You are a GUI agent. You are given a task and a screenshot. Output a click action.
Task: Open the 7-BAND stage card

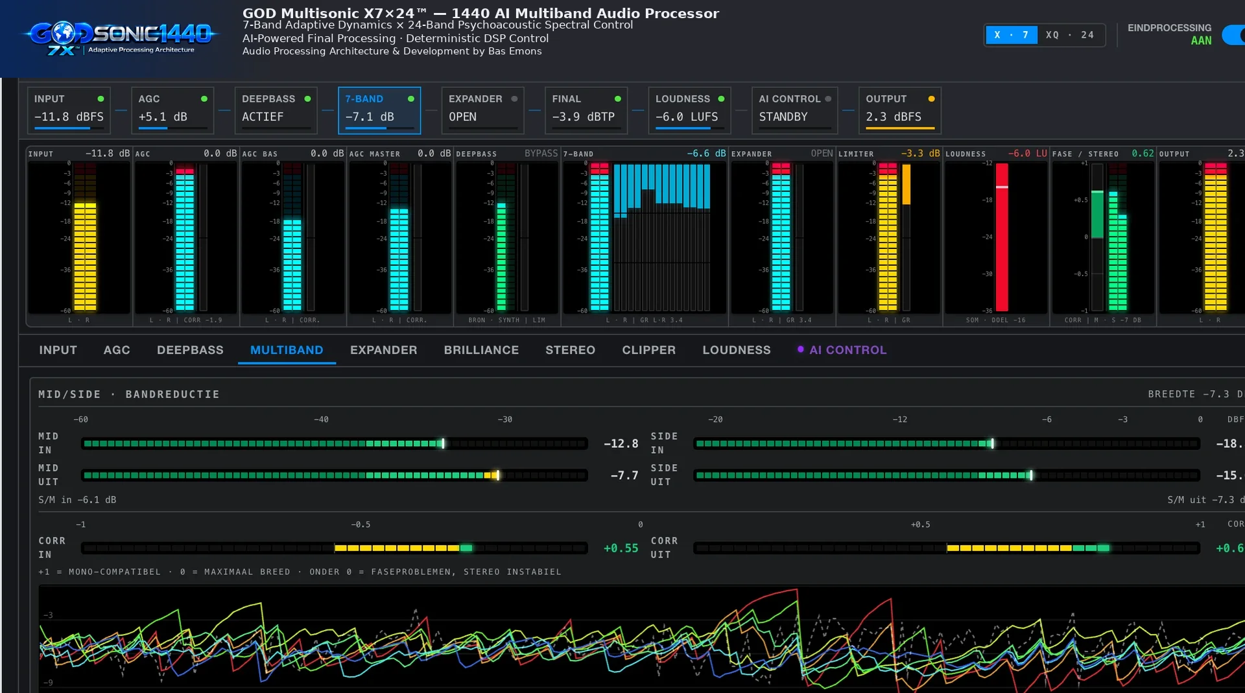(379, 110)
